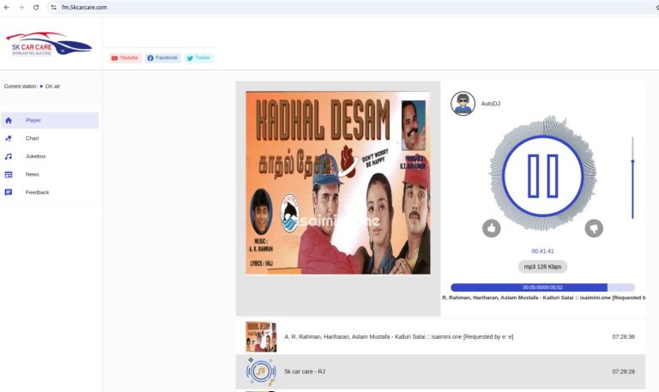This screenshot has width=659, height=392.
Task: Click the 5K Car Care logo
Action: coord(48,44)
